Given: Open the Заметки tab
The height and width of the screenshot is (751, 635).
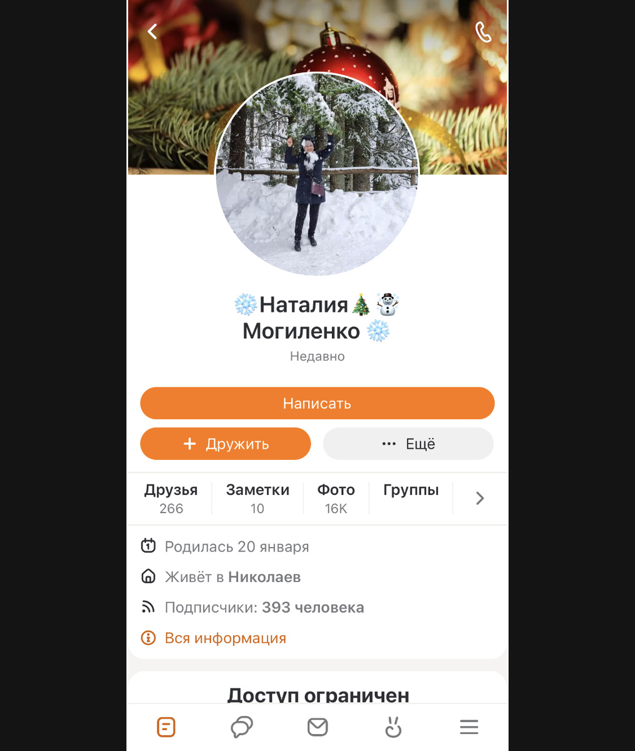Looking at the screenshot, I should coord(257,499).
